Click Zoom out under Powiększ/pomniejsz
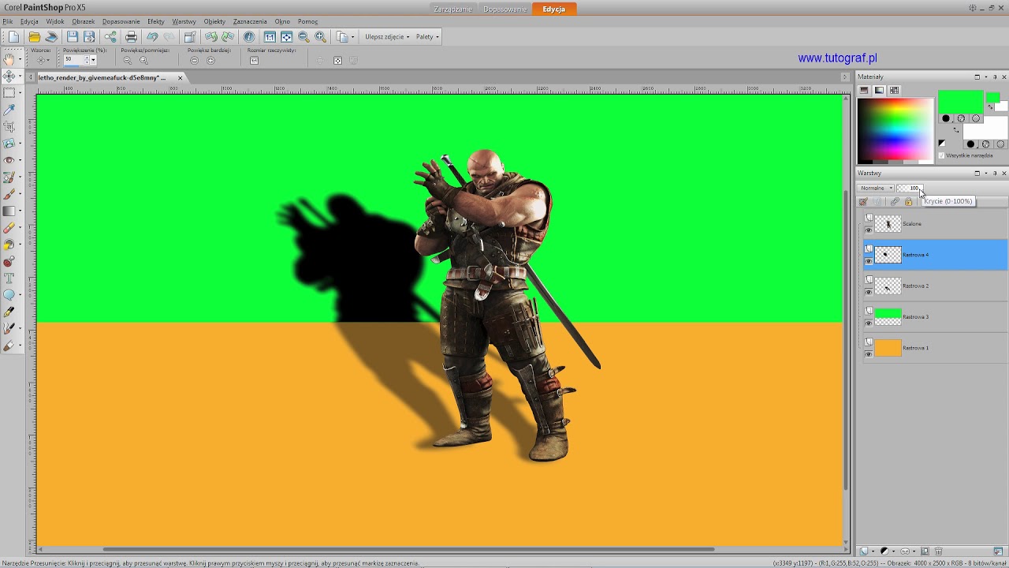The image size is (1009, 568). pyautogui.click(x=127, y=61)
